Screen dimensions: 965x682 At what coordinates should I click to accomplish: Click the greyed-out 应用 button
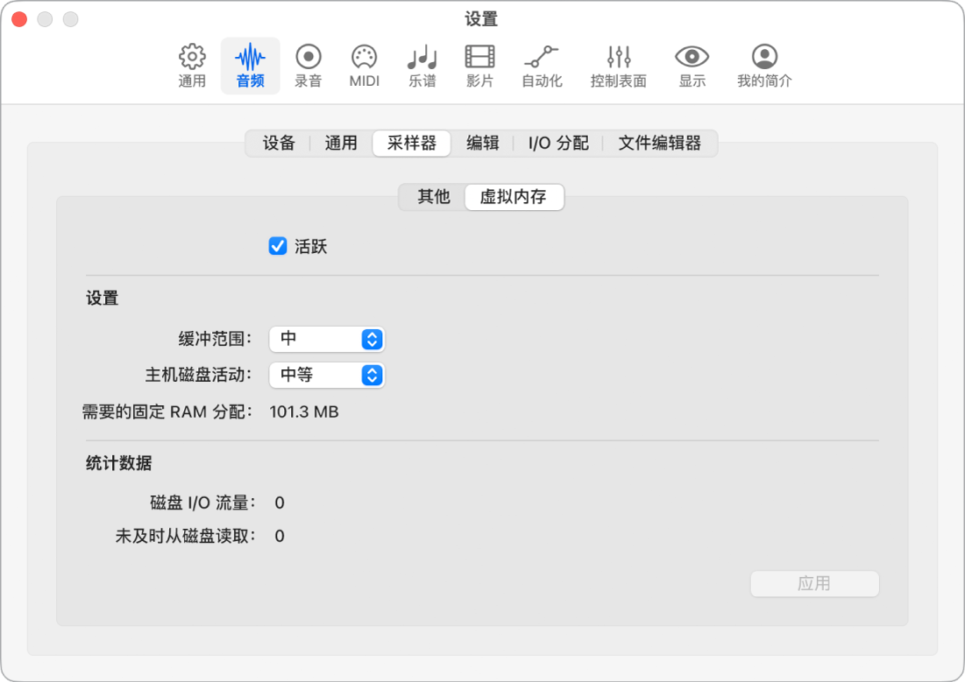point(814,583)
